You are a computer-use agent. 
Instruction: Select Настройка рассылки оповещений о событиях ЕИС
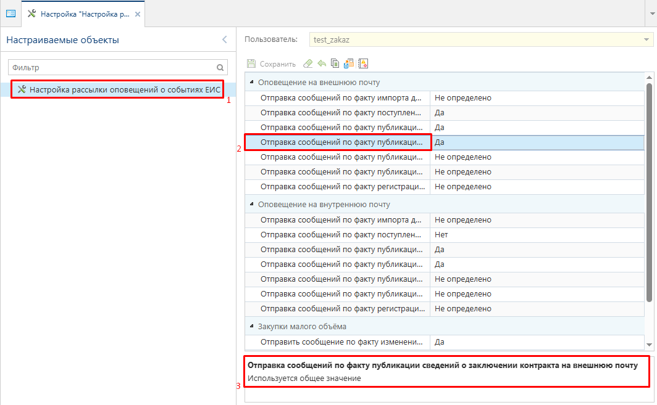click(x=125, y=89)
